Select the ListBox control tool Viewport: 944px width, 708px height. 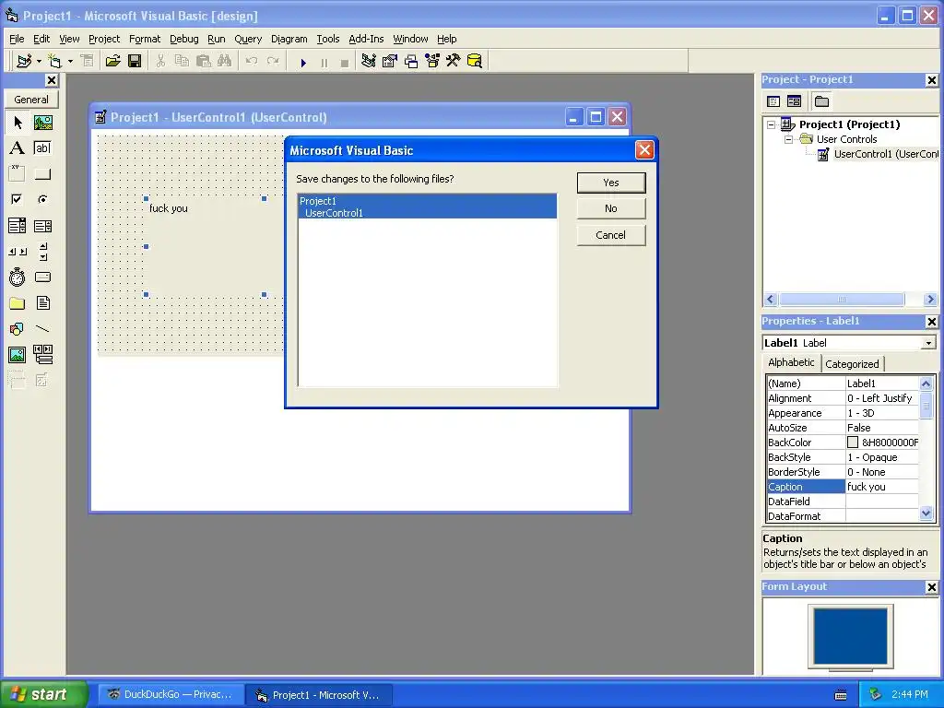(x=42, y=226)
